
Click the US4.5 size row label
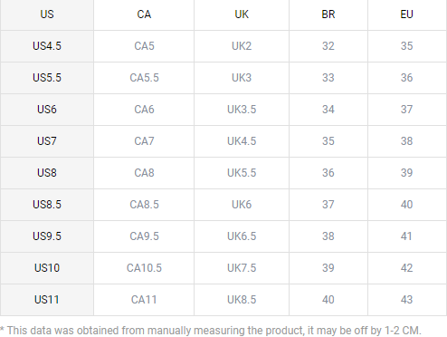point(47,46)
